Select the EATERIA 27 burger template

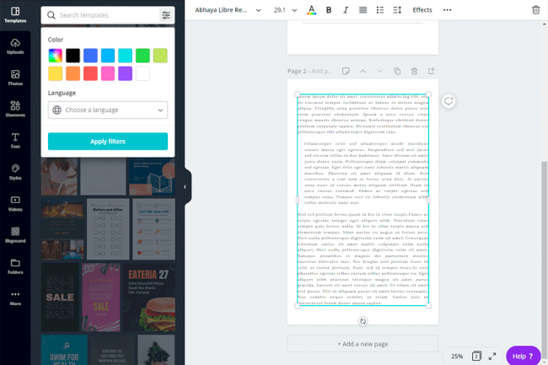(x=149, y=298)
